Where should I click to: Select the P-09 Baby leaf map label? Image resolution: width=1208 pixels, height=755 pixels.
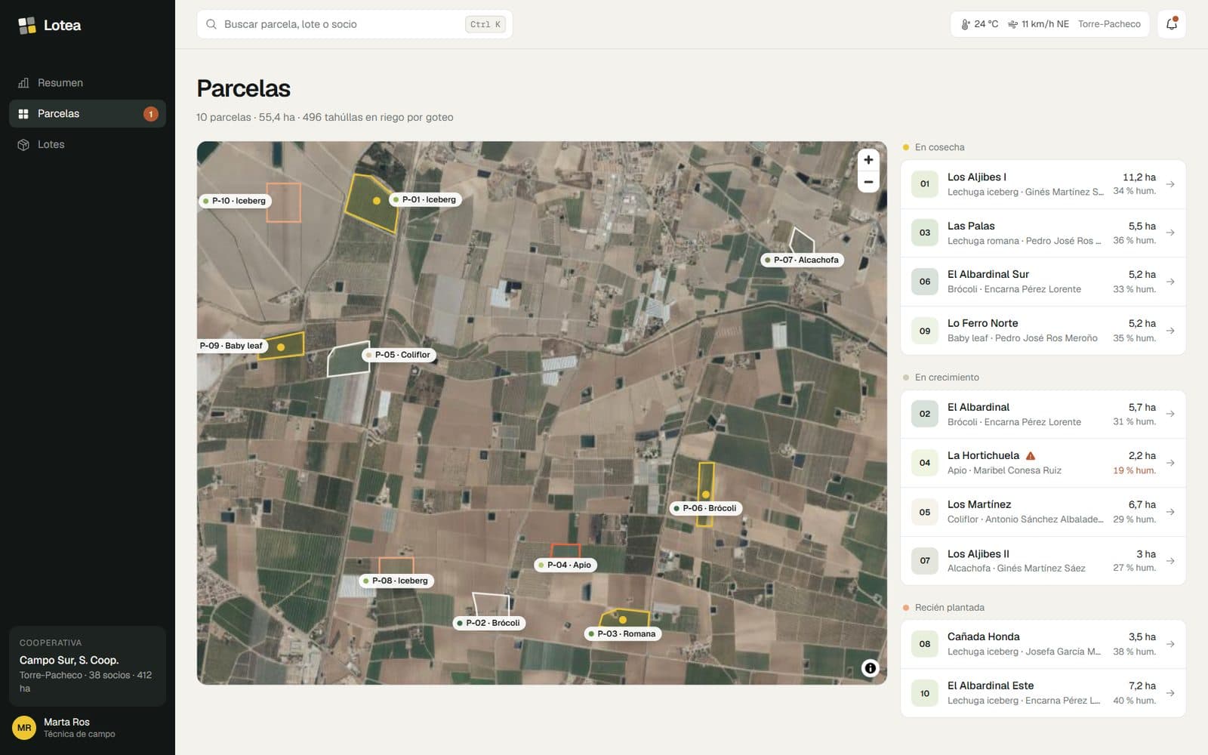tap(231, 346)
